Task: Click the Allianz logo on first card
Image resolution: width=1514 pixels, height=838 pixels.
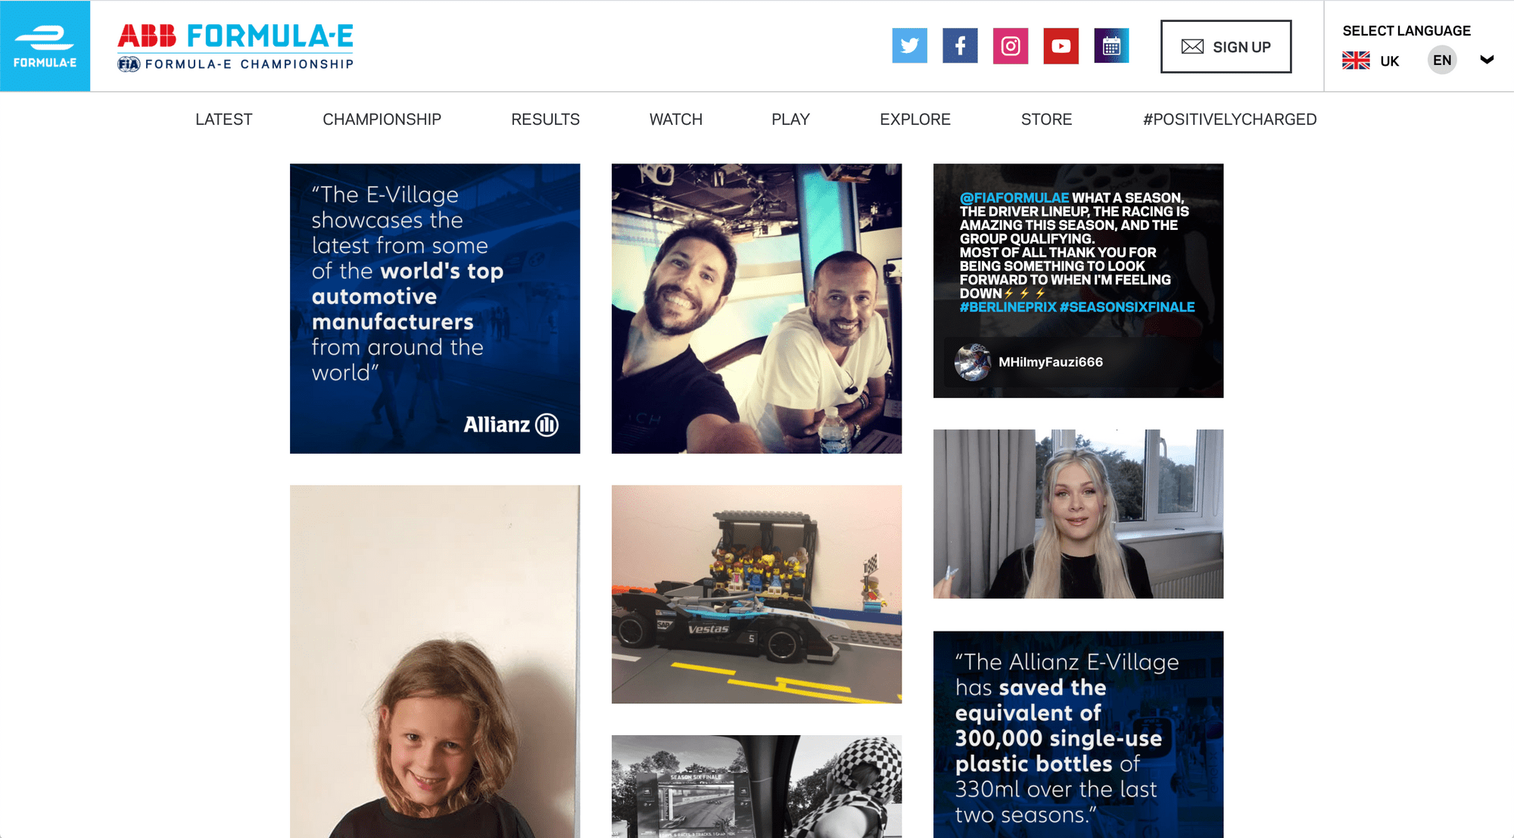Action: coord(511,425)
